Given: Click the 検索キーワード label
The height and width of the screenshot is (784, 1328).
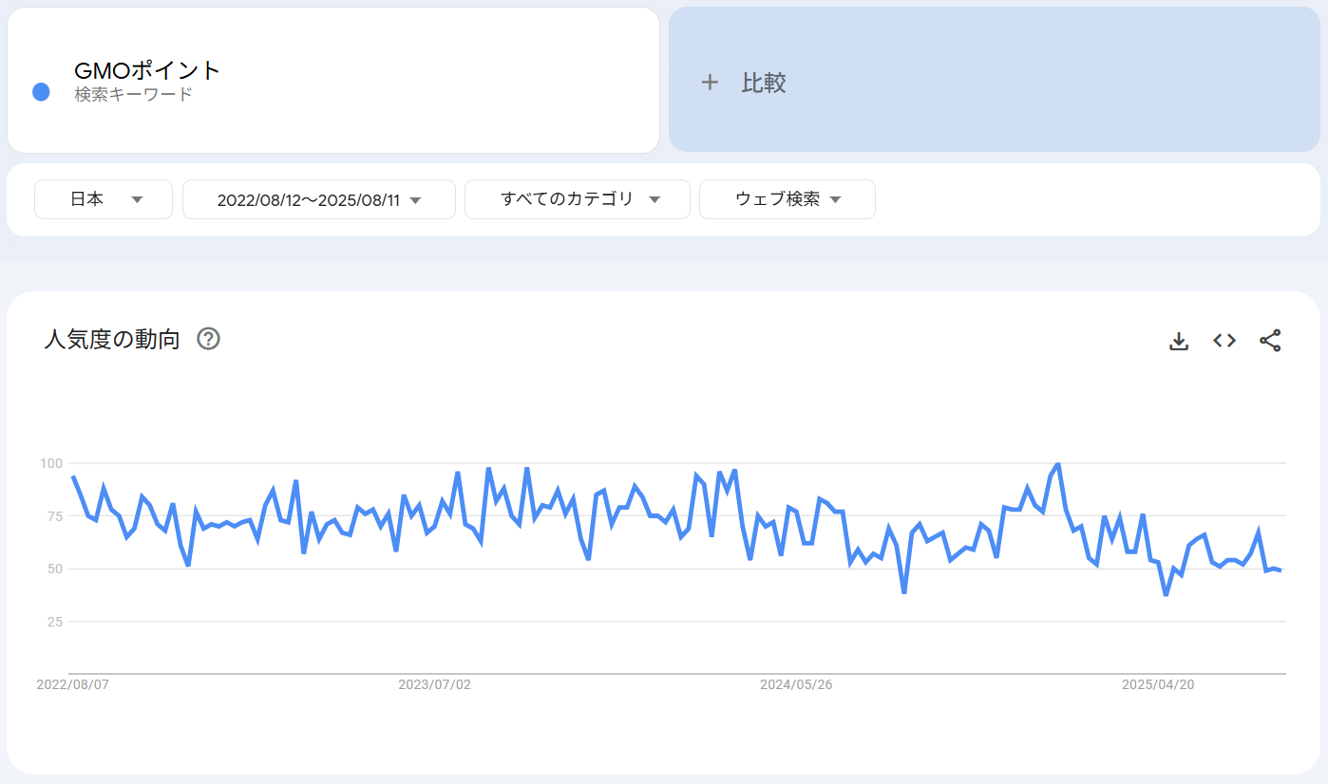Looking at the screenshot, I should tap(134, 95).
